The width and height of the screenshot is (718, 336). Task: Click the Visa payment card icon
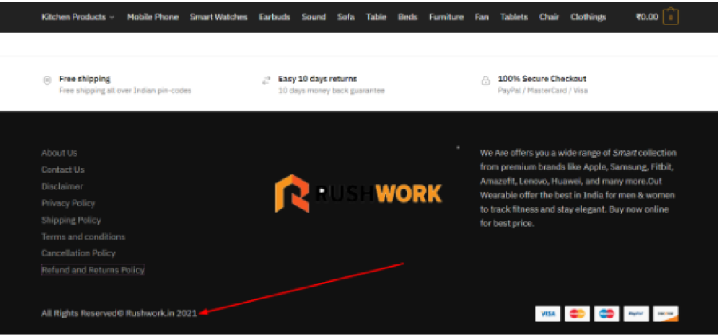547,314
